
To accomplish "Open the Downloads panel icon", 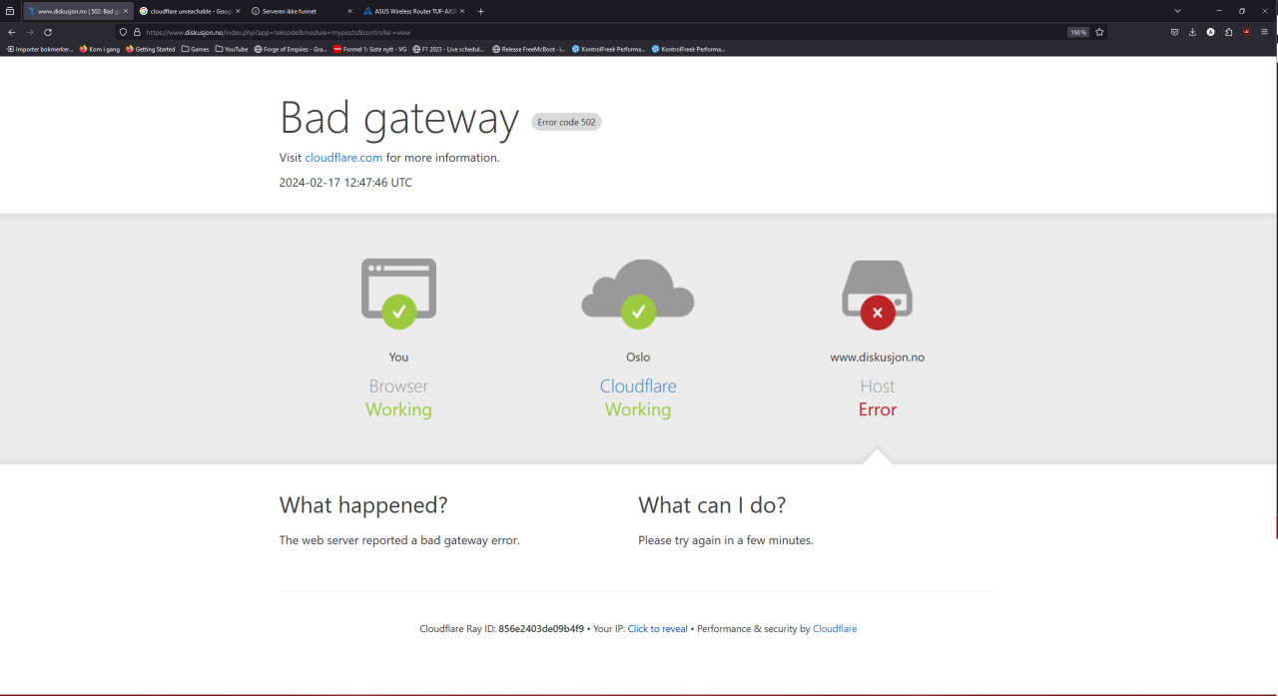I will [1192, 32].
